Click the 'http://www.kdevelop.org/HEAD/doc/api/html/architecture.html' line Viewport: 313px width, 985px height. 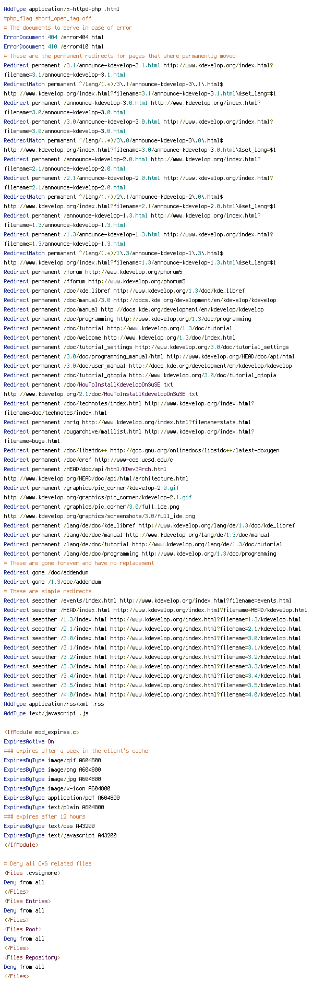[96, 478]
